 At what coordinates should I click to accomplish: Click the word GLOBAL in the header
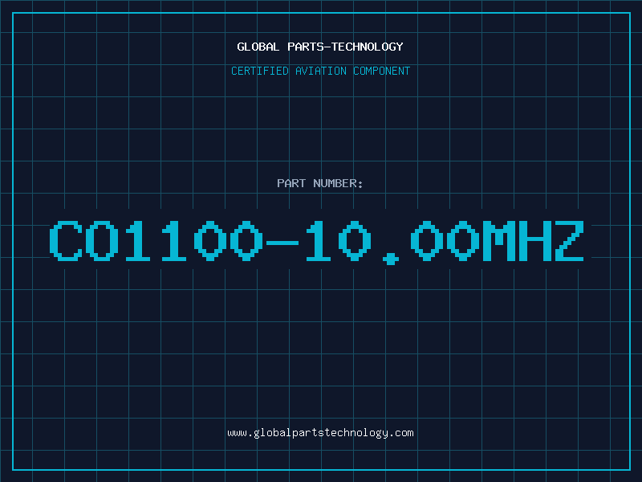point(258,47)
